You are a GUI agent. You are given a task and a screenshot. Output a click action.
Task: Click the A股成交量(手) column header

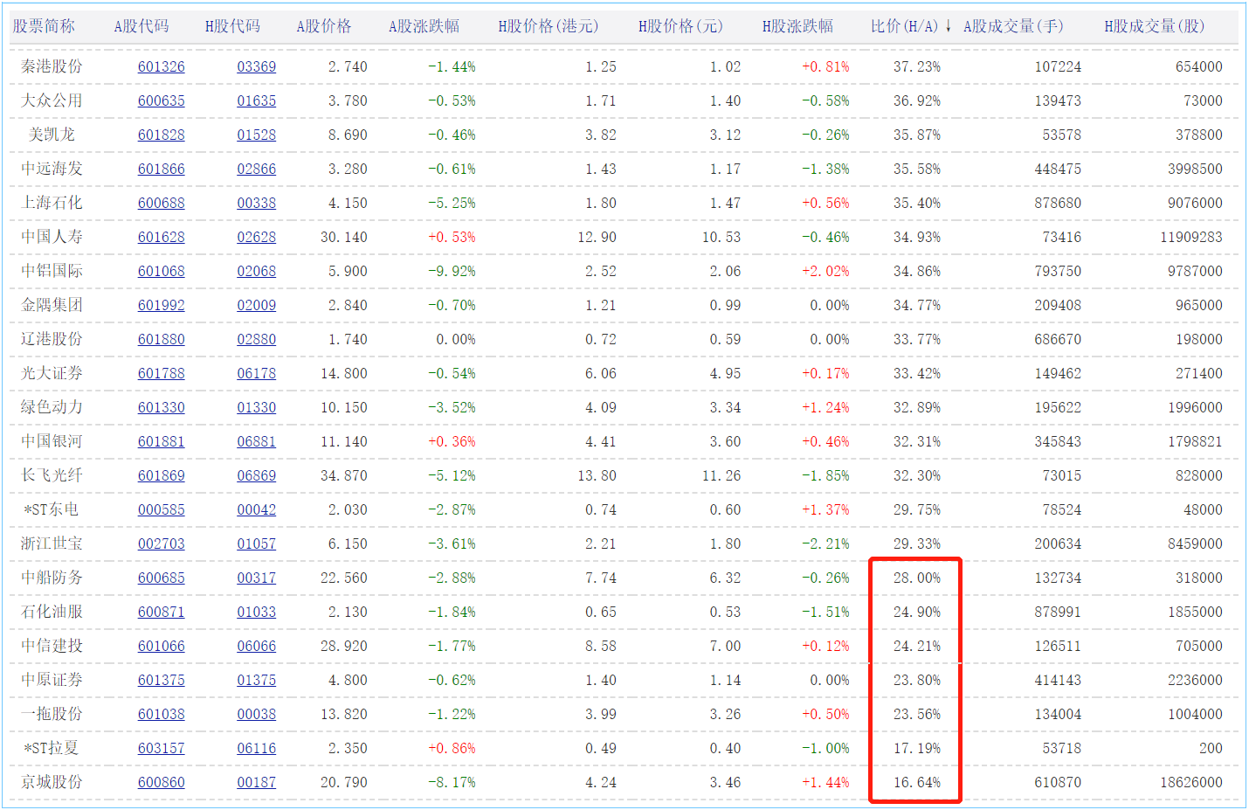point(1013,26)
